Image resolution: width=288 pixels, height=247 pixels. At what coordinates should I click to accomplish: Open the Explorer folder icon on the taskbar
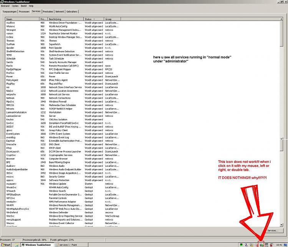pyautogui.click(x=17, y=245)
